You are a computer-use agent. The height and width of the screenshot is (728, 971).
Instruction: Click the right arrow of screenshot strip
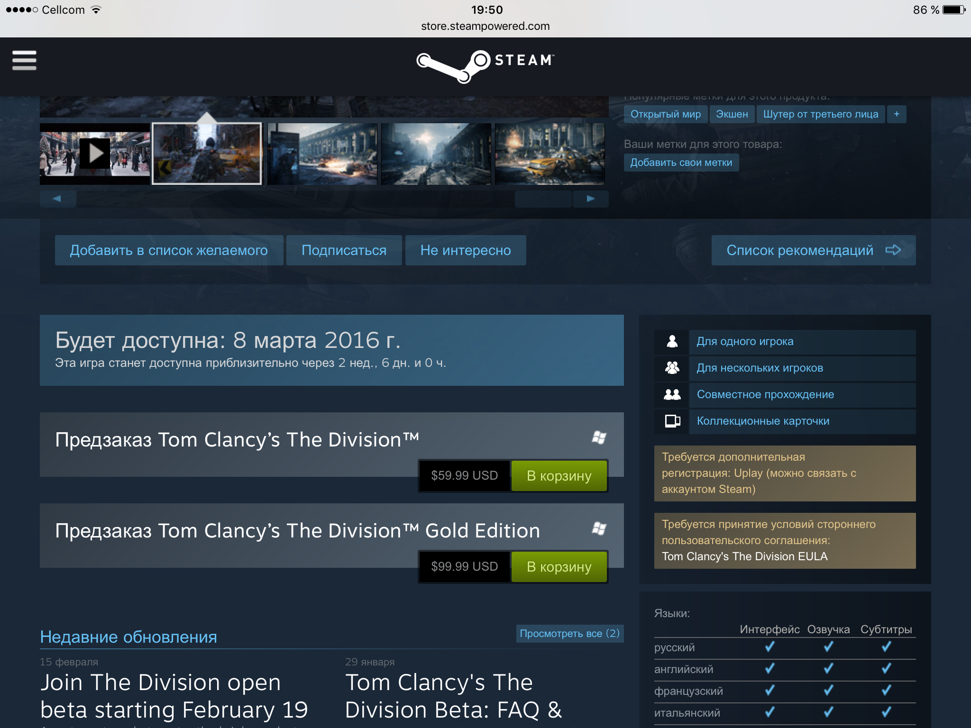tap(591, 199)
